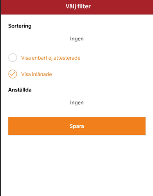Open the Anställda selector showing Ingen

pos(77,103)
